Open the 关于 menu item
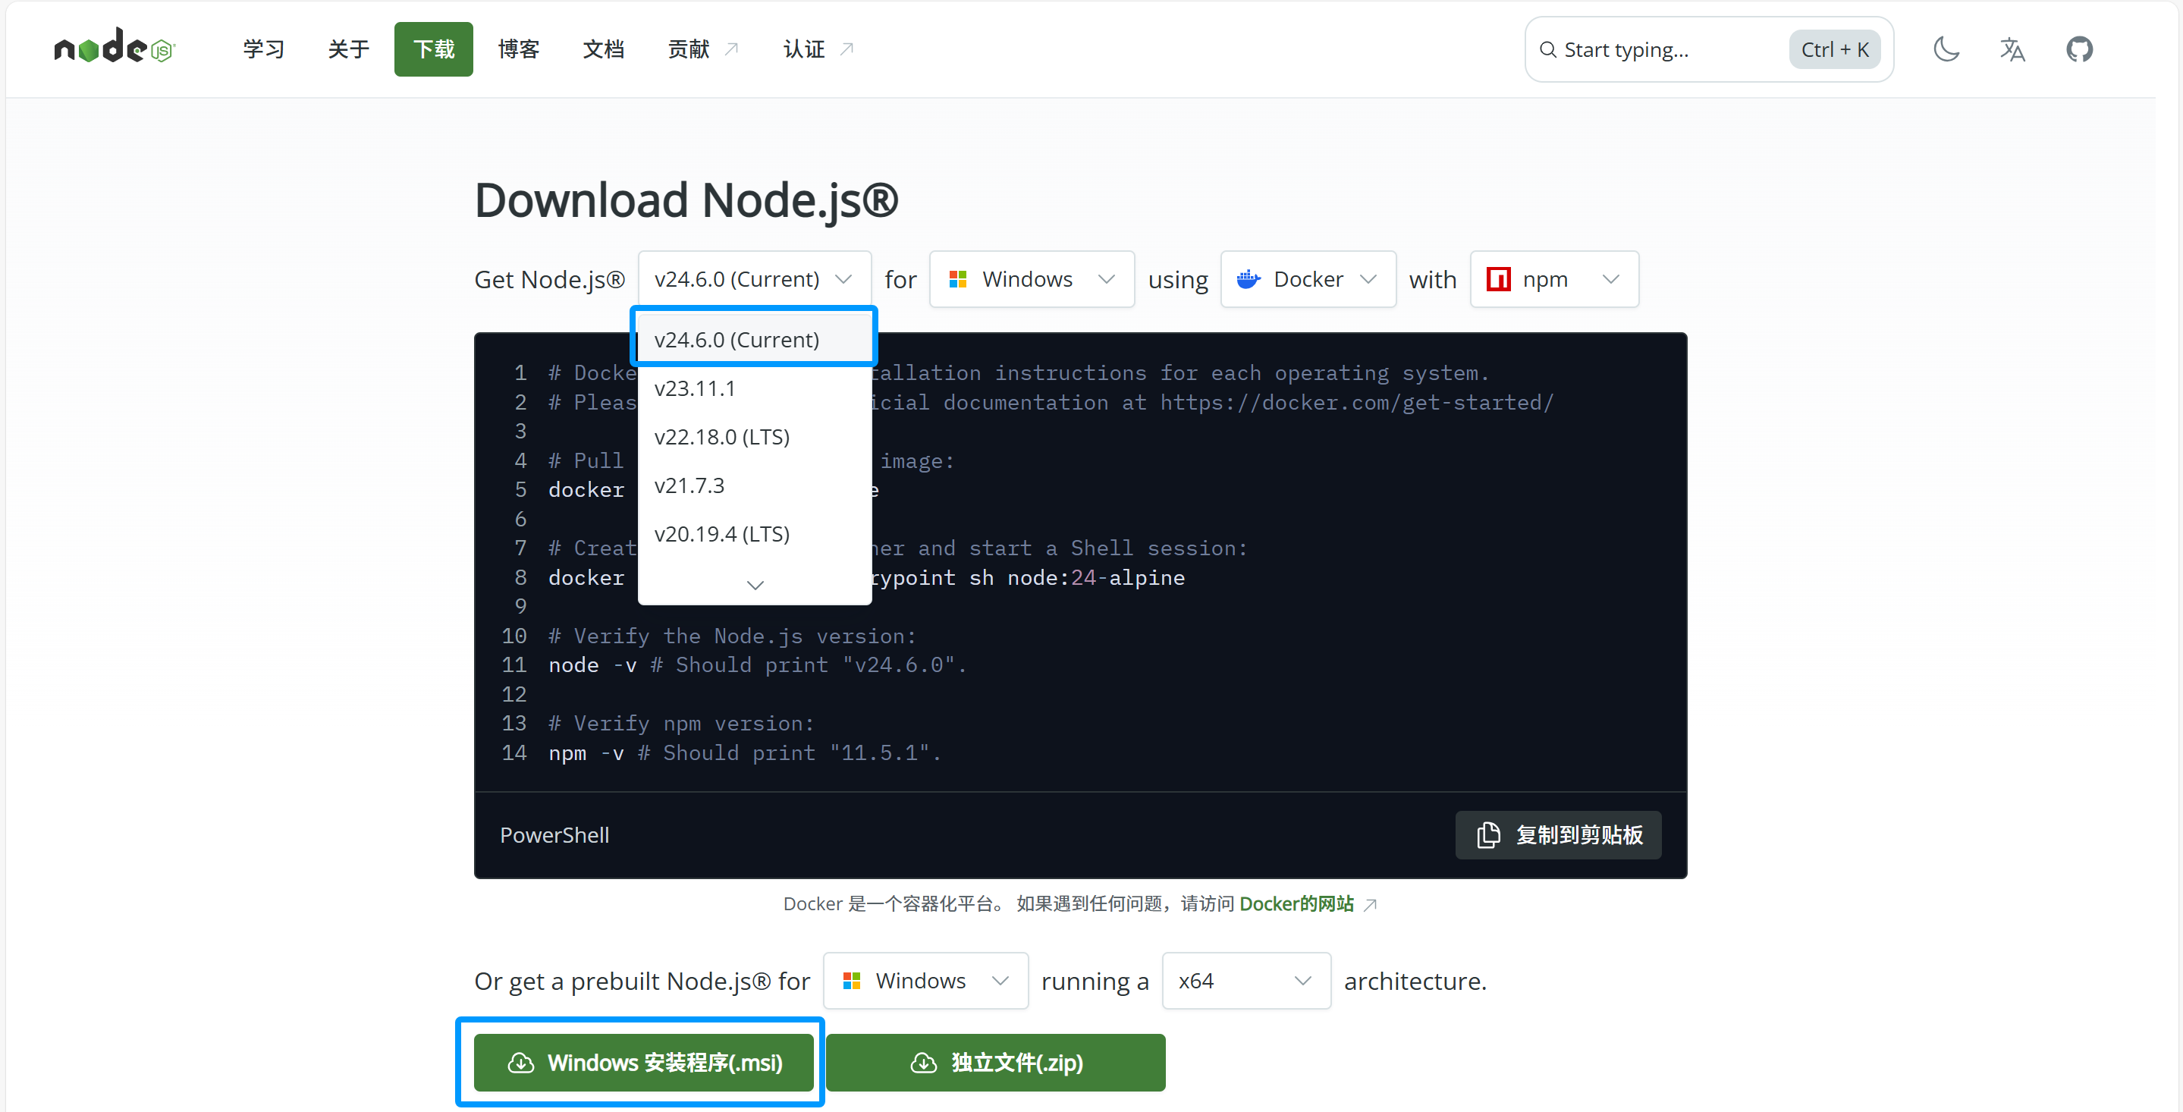 click(348, 49)
